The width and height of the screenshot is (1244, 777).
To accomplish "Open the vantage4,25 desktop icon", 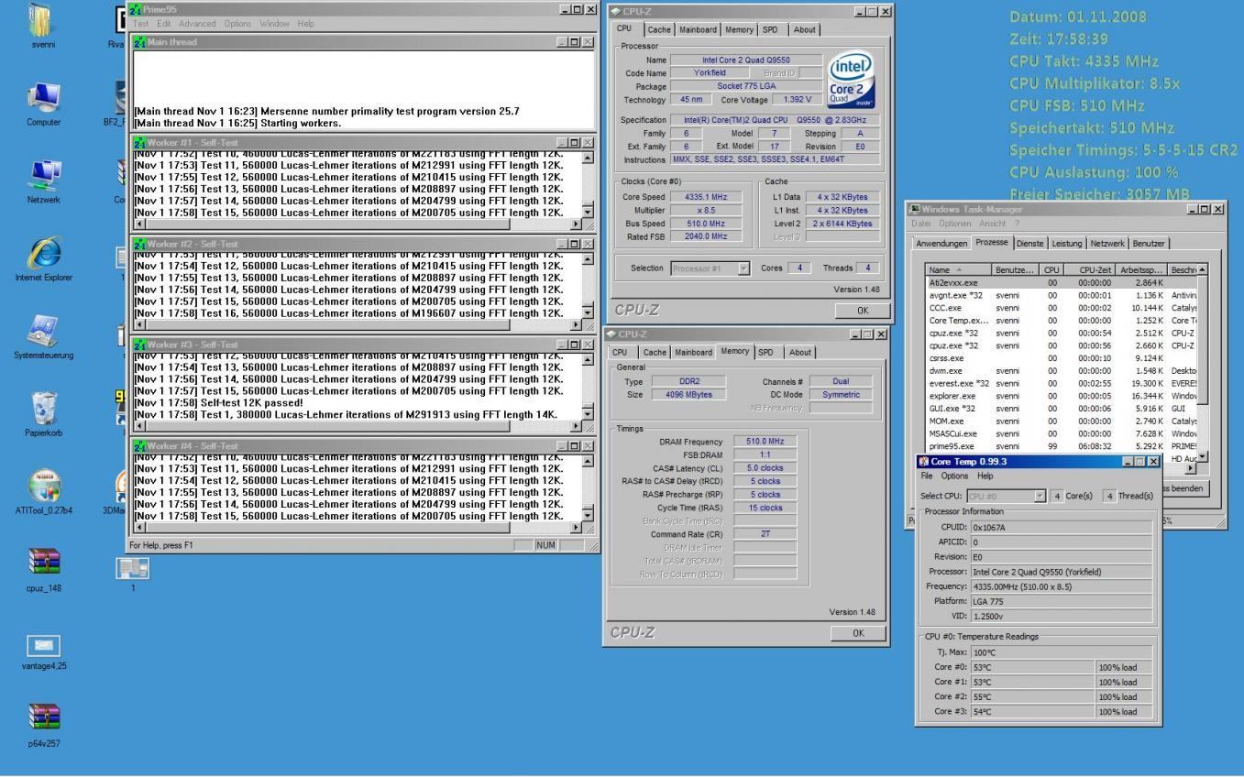I will (44, 644).
